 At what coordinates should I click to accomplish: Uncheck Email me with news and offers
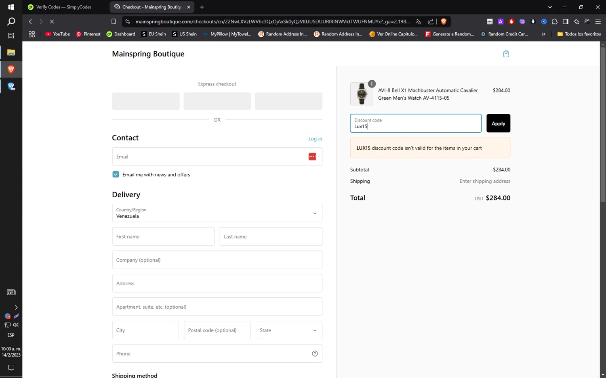[x=116, y=174]
